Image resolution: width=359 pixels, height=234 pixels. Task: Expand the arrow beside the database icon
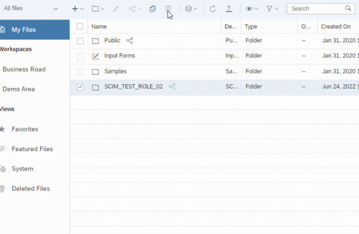195,9
